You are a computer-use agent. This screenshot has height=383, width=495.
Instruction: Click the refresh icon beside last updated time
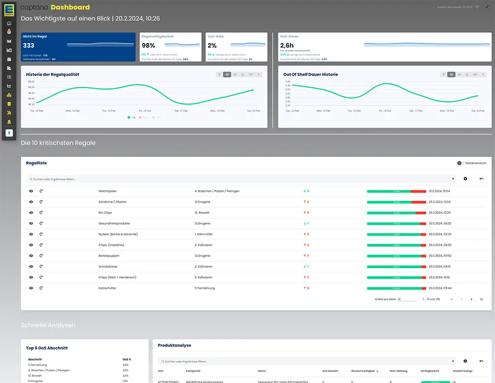point(477,7)
